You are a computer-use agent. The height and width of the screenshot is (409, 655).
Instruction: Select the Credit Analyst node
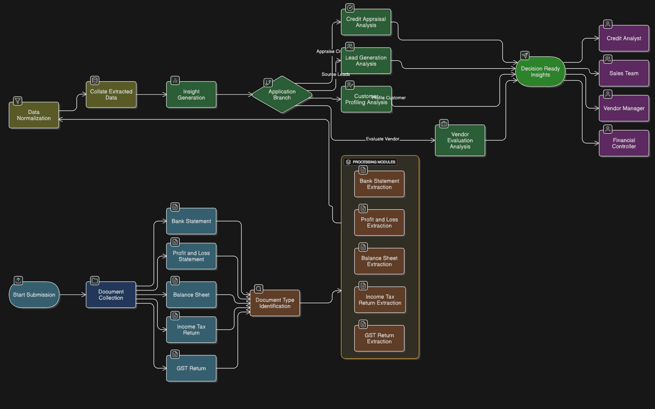pyautogui.click(x=624, y=39)
